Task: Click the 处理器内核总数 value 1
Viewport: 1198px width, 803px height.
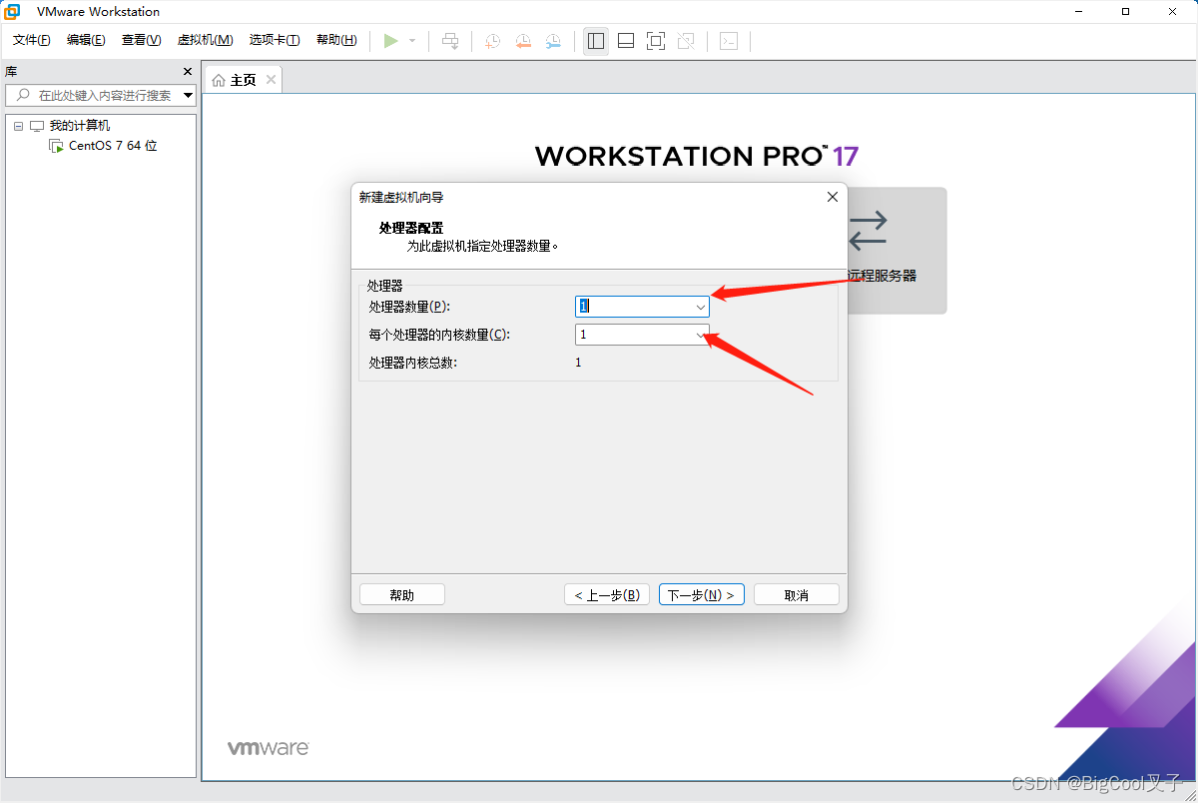Action: (578, 363)
